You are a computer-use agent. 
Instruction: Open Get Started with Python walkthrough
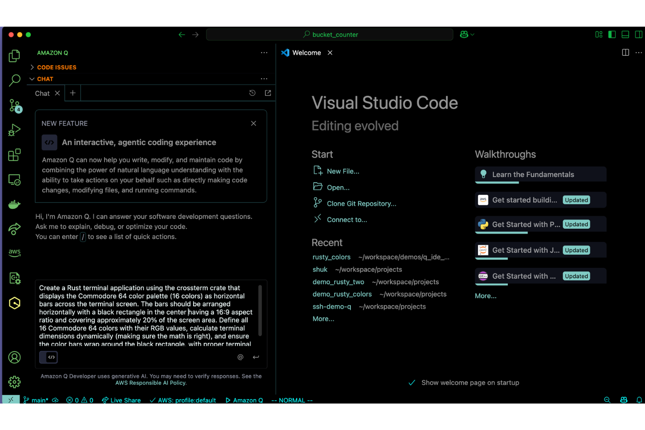540,224
